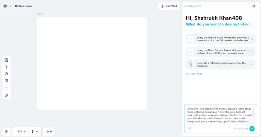Collapse the Design with AI panel
Viewport: 261px width, 137px height.
point(254,6)
